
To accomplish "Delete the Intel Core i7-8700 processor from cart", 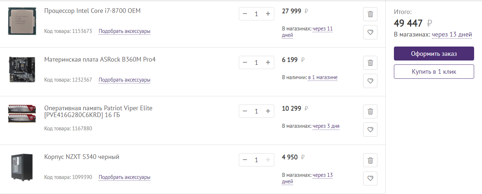I will 370,14.
